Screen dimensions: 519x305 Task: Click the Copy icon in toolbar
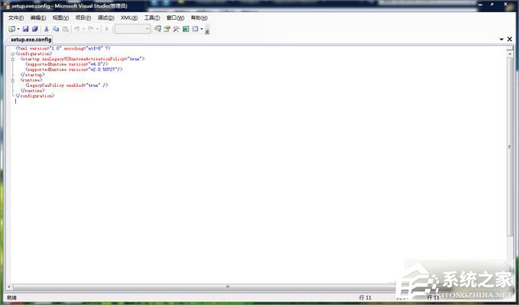click(56, 29)
